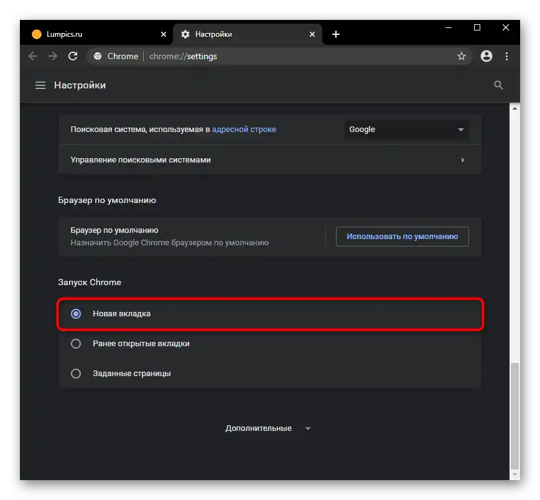Click the gear icon on Настройки tab
540x500 pixels.
[185, 34]
